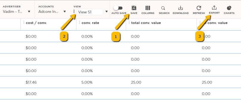Viewport: 241px width, 100px height.
Task: Click the Export icon
Action: pos(214,8)
